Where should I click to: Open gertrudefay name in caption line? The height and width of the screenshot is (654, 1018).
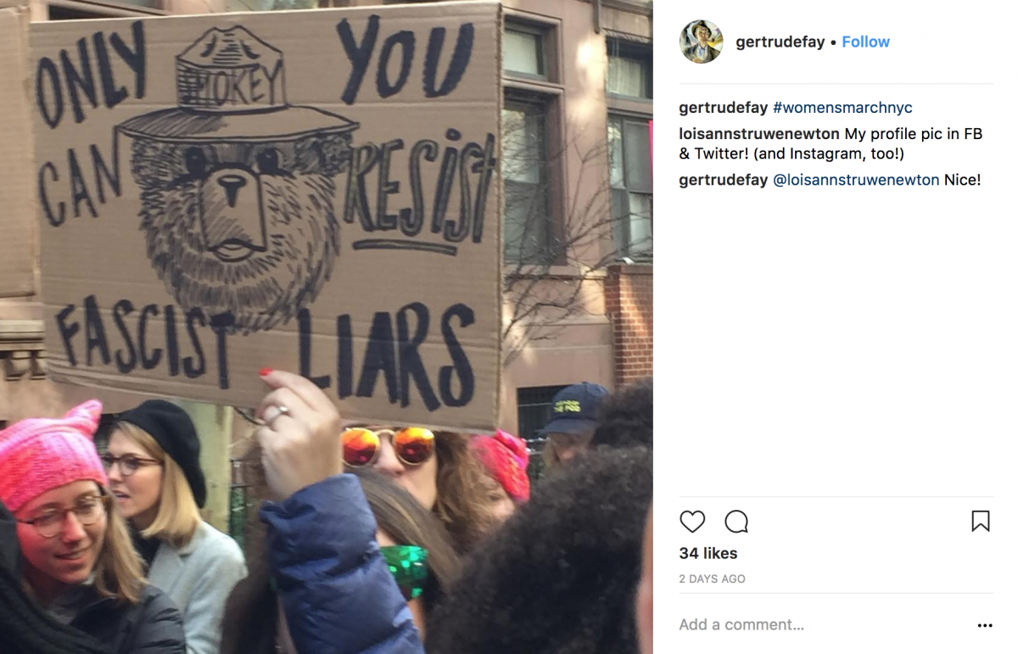pyautogui.click(x=724, y=108)
